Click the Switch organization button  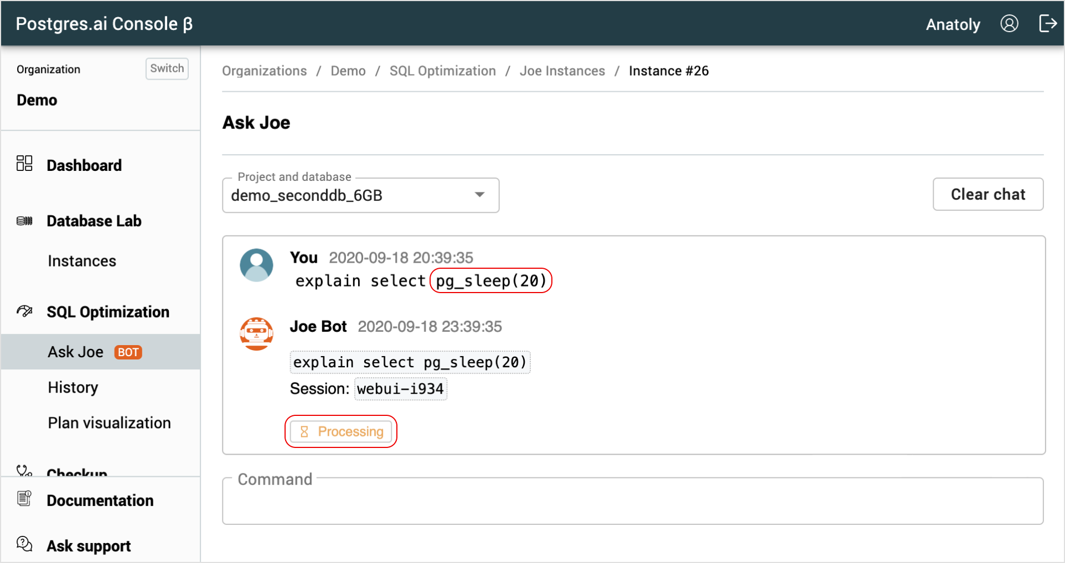(167, 69)
